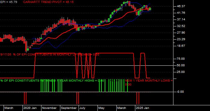Select the July date label
Viewport: 210px width, 111px height.
[x=82, y=108]
